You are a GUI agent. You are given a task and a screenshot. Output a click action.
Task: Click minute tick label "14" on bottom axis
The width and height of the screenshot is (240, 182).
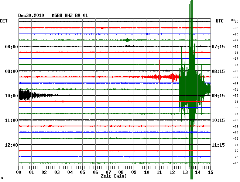click(x=198, y=172)
